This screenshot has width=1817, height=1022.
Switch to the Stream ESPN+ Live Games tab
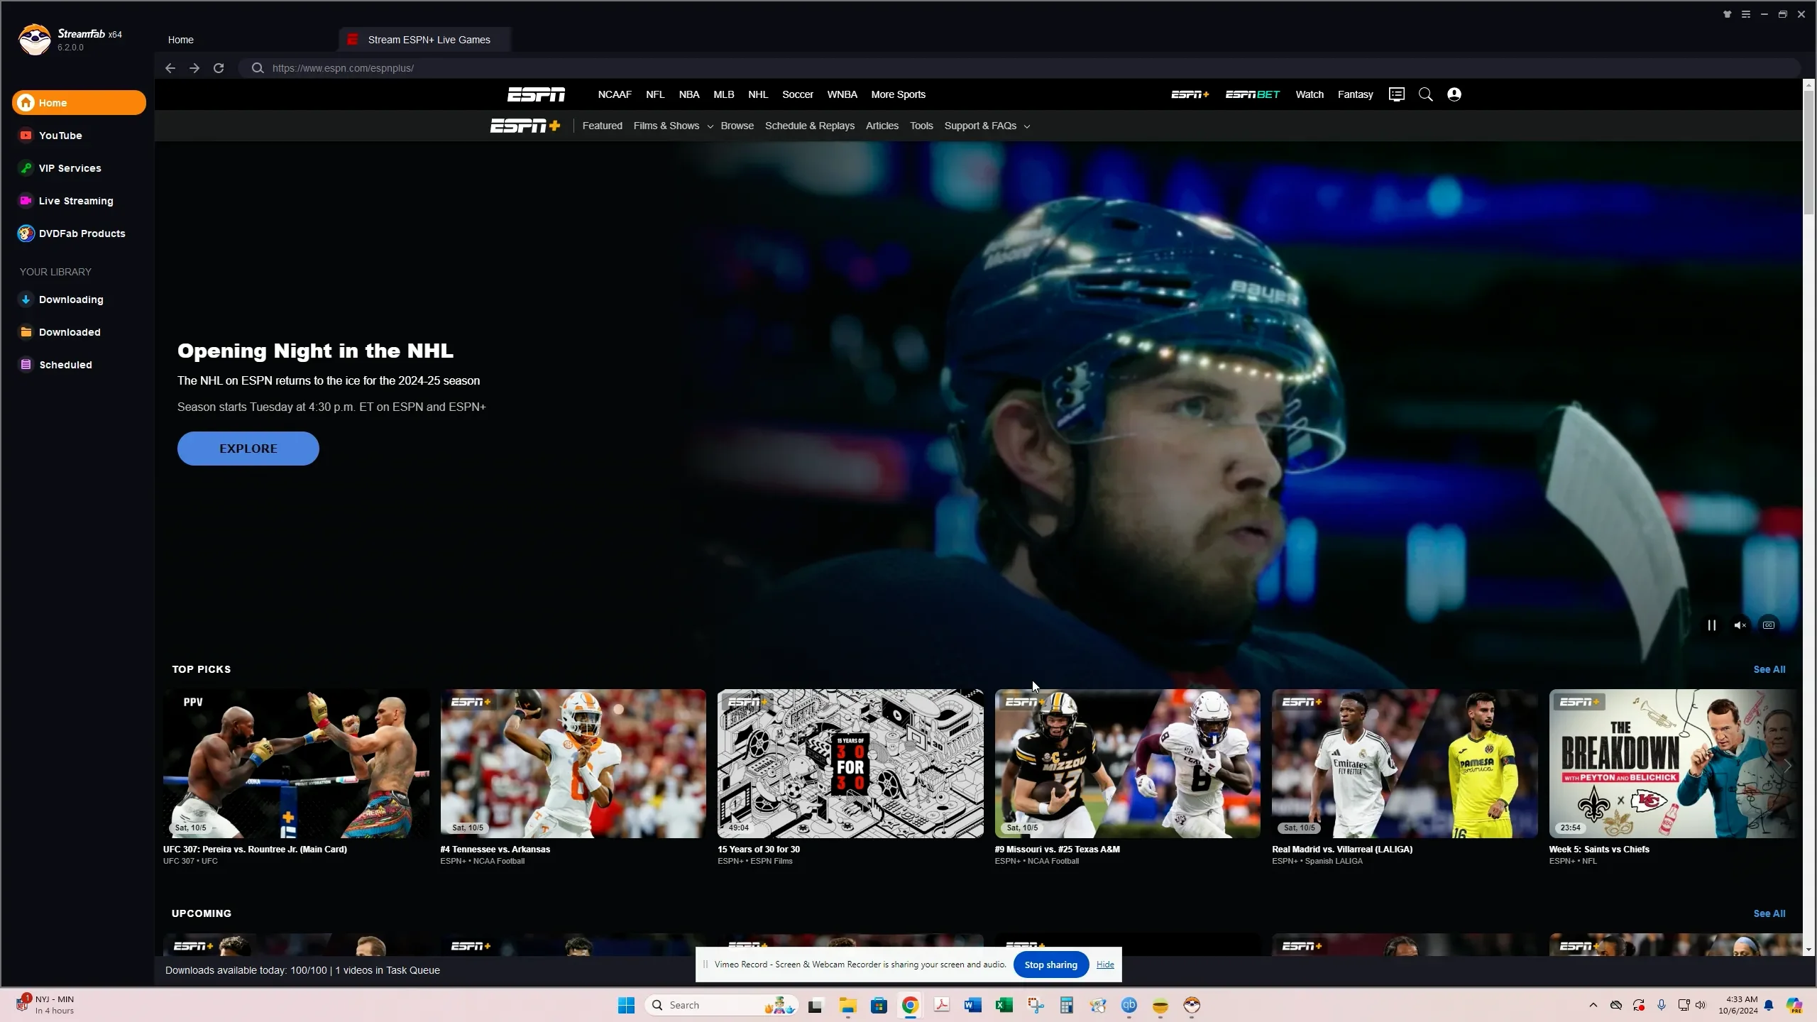tap(425, 40)
